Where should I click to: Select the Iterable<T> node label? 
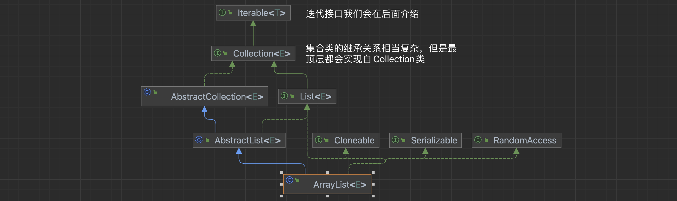[261, 13]
